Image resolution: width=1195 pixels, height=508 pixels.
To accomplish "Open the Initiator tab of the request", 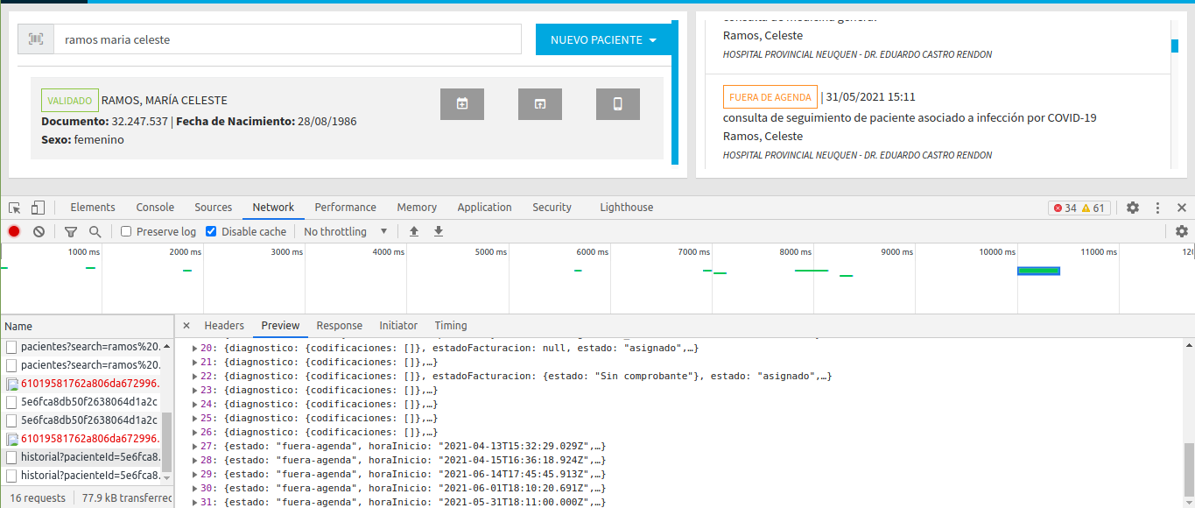I will tap(398, 326).
